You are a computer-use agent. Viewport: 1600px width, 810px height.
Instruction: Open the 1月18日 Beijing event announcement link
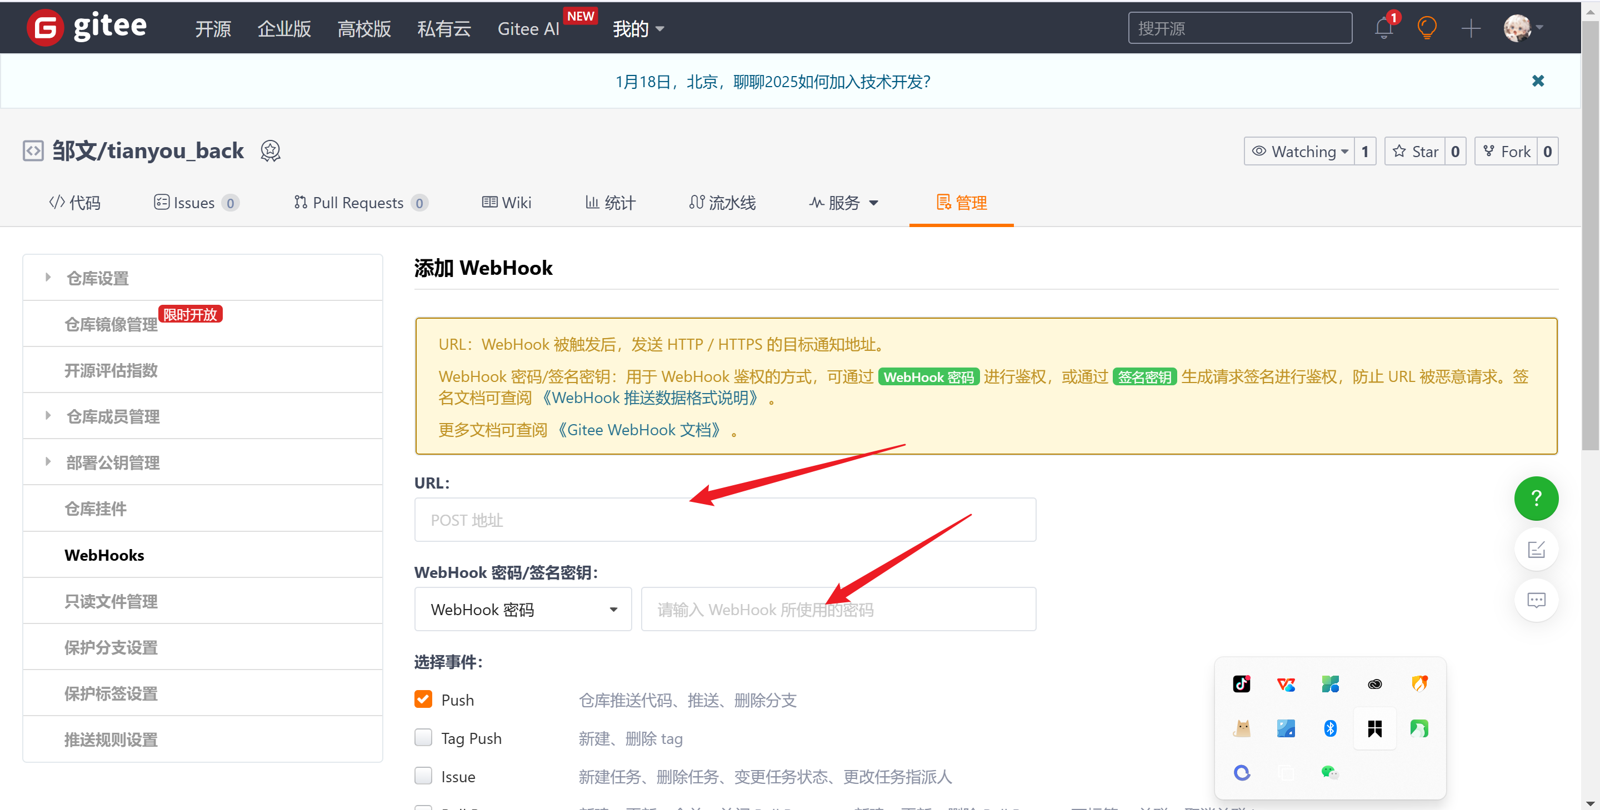tap(773, 81)
